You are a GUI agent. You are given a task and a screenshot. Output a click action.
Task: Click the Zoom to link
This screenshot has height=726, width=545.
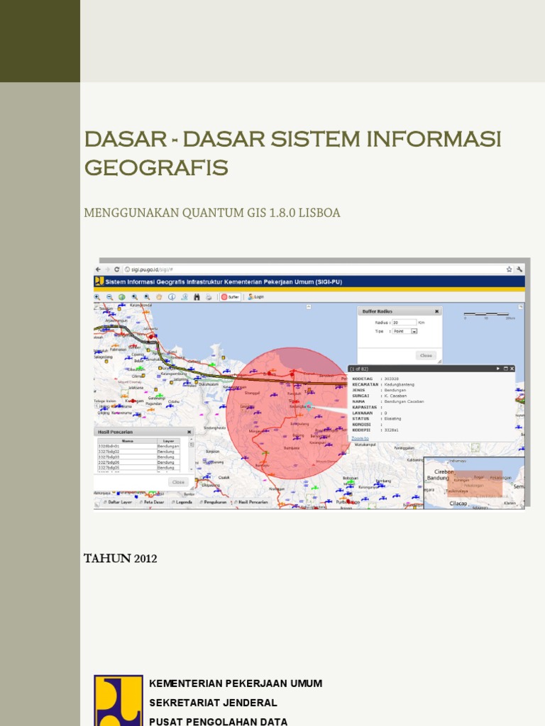360,438
